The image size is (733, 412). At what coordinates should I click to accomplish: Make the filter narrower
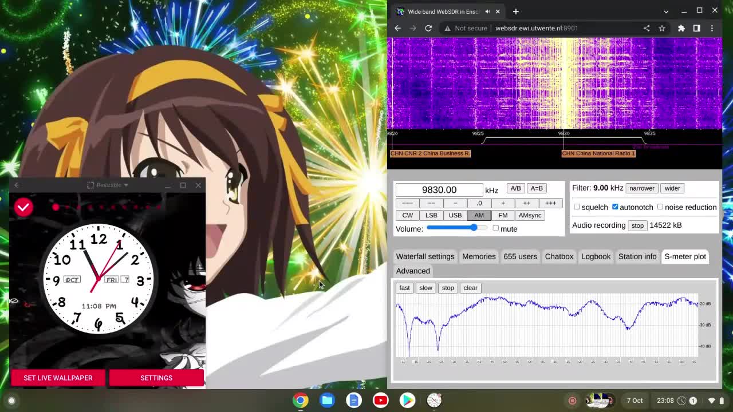click(642, 188)
